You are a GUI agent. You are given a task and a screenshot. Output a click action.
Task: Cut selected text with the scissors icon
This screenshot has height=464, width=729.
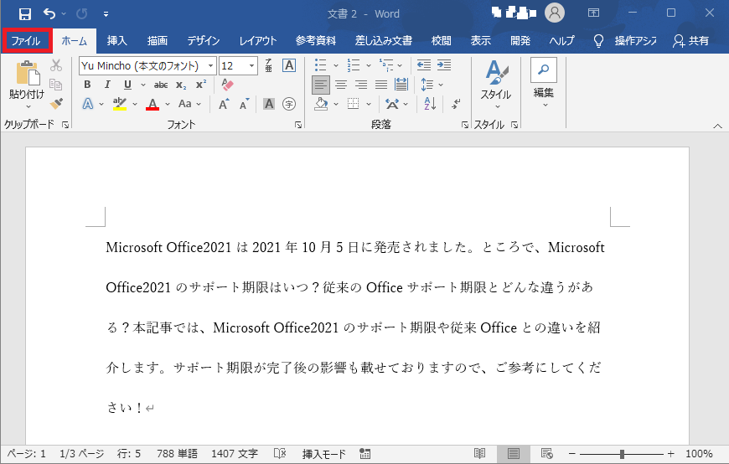[56, 65]
